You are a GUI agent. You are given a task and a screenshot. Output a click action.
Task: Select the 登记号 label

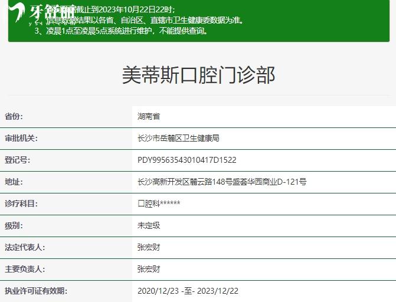point(17,160)
